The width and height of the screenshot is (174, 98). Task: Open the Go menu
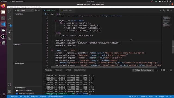pyautogui.click(x=26, y=7)
